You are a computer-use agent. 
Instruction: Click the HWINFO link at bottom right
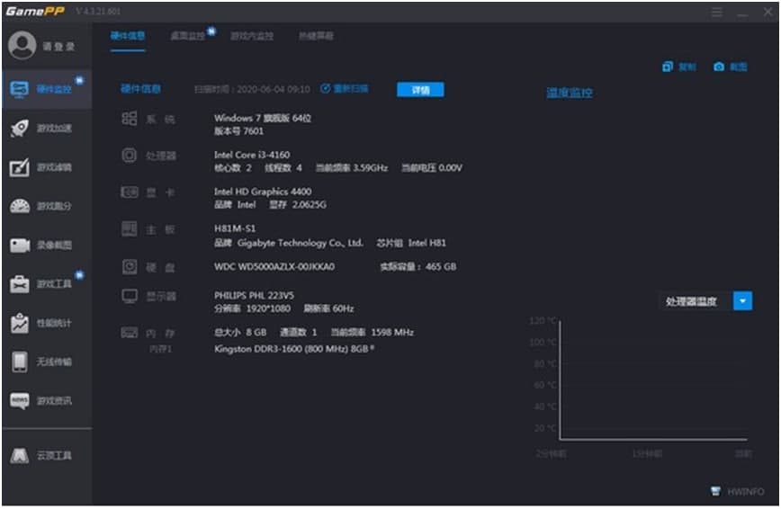coord(738,492)
